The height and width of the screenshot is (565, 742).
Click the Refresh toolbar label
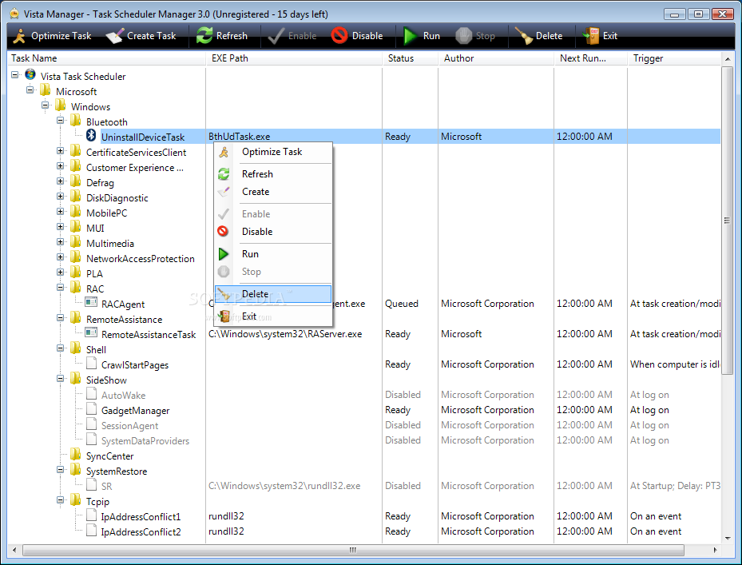click(x=232, y=36)
